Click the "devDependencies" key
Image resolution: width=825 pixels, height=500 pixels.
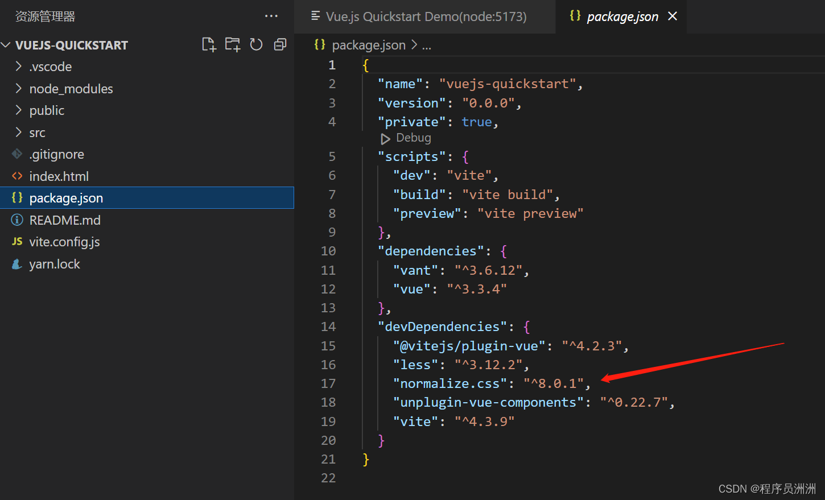pos(442,327)
